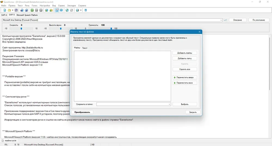
Task: Click the Добавить файлы button
Action: tap(185, 53)
